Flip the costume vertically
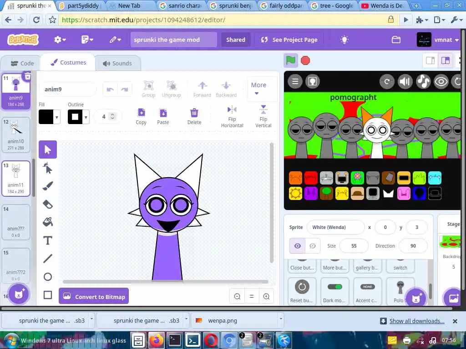 click(263, 117)
